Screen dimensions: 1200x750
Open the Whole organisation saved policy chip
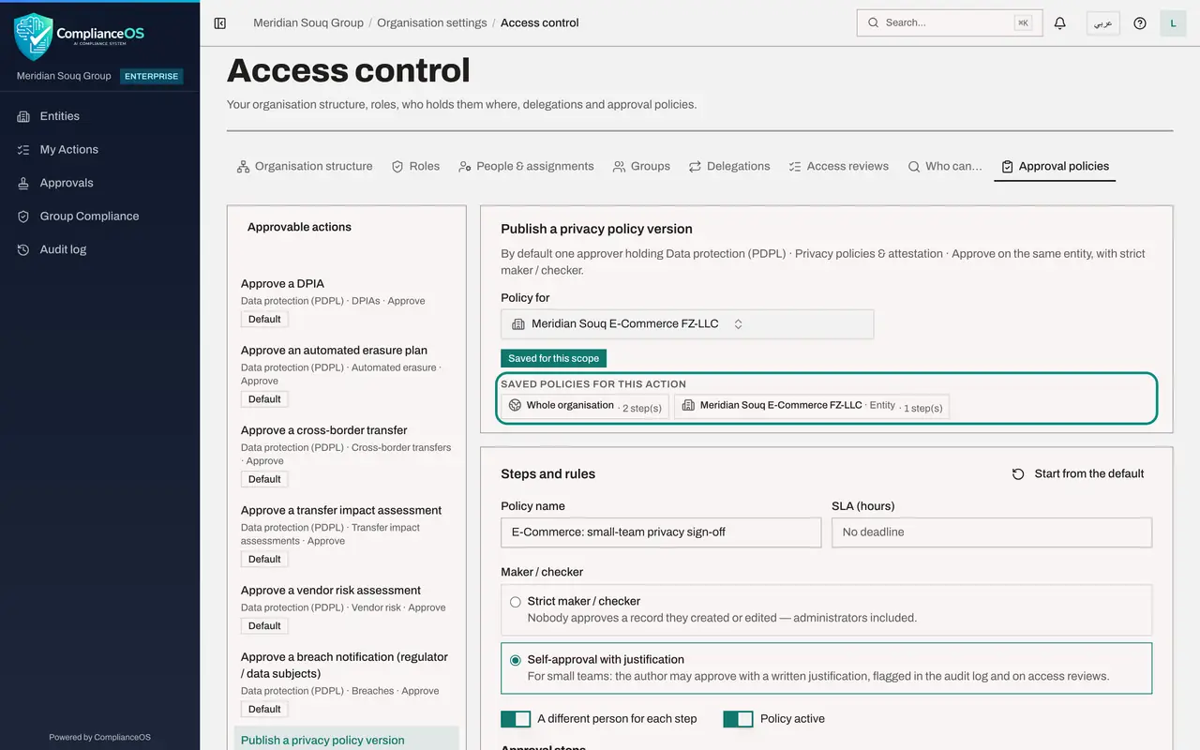(585, 406)
